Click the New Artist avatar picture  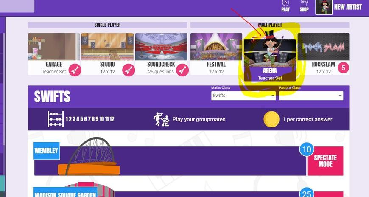[x=324, y=7]
